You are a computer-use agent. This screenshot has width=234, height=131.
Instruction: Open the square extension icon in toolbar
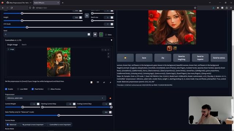click(x=222, y=8)
